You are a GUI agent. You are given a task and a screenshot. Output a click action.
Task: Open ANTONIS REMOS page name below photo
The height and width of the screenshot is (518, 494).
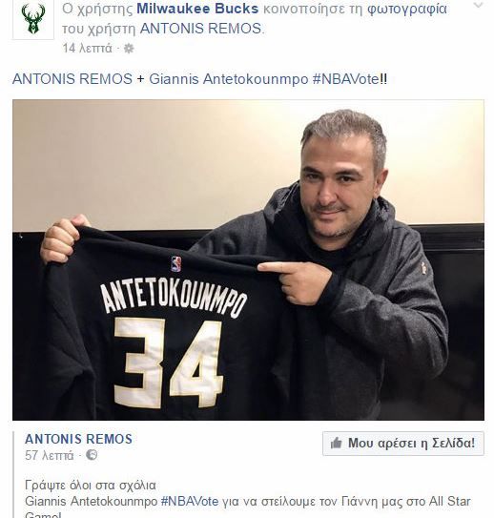coord(78,439)
